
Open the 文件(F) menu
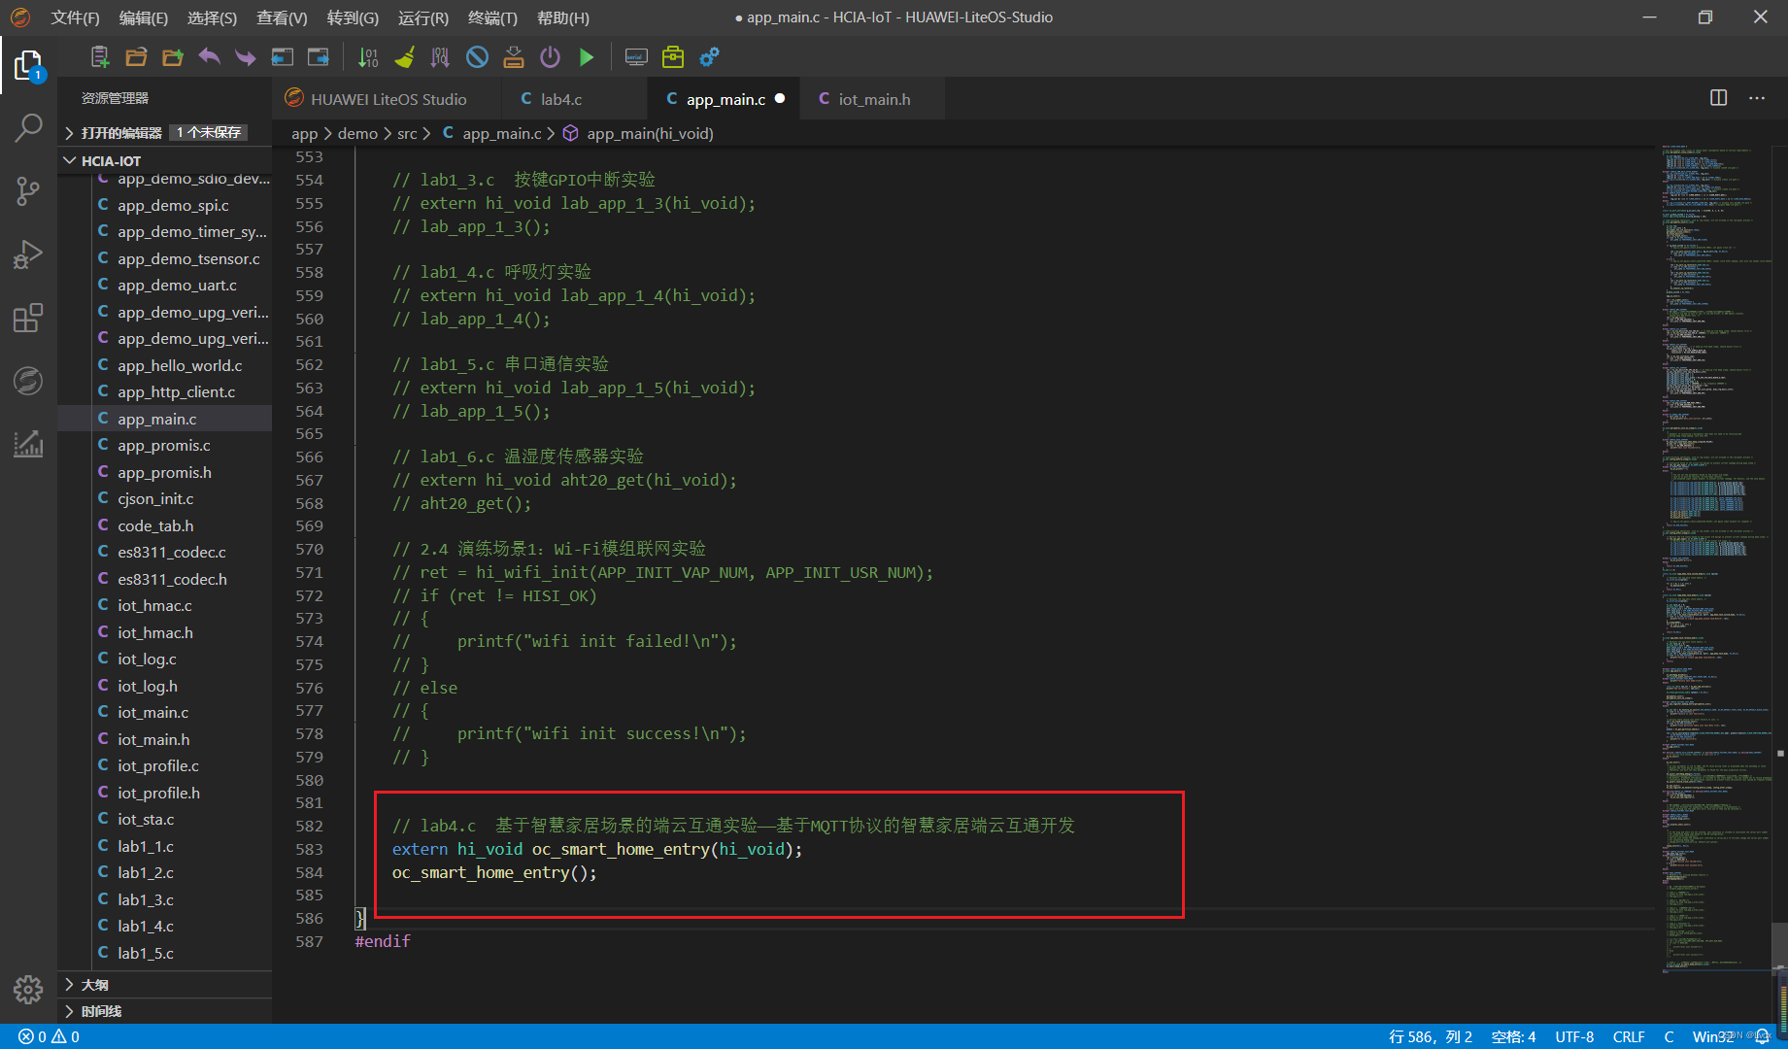click(75, 17)
